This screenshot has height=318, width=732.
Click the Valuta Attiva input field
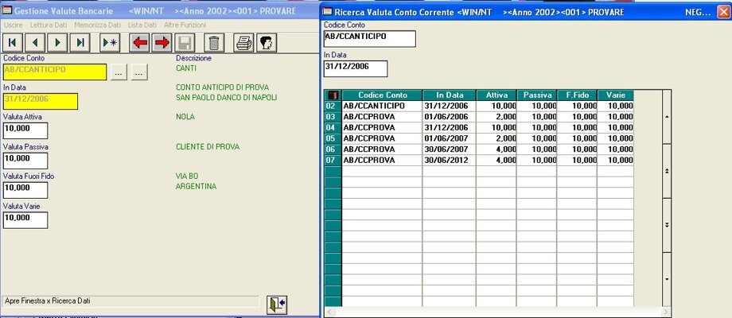coord(25,130)
